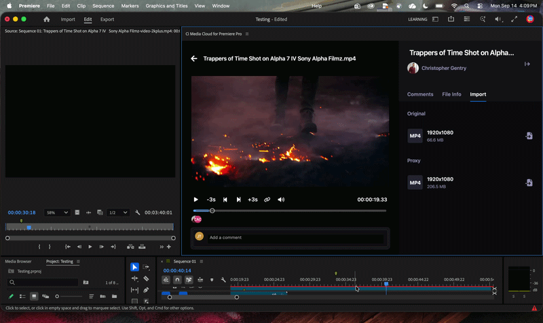Screen dimensions: 543x323
Task: Toggle project writable pencil icon
Action: tap(11, 297)
